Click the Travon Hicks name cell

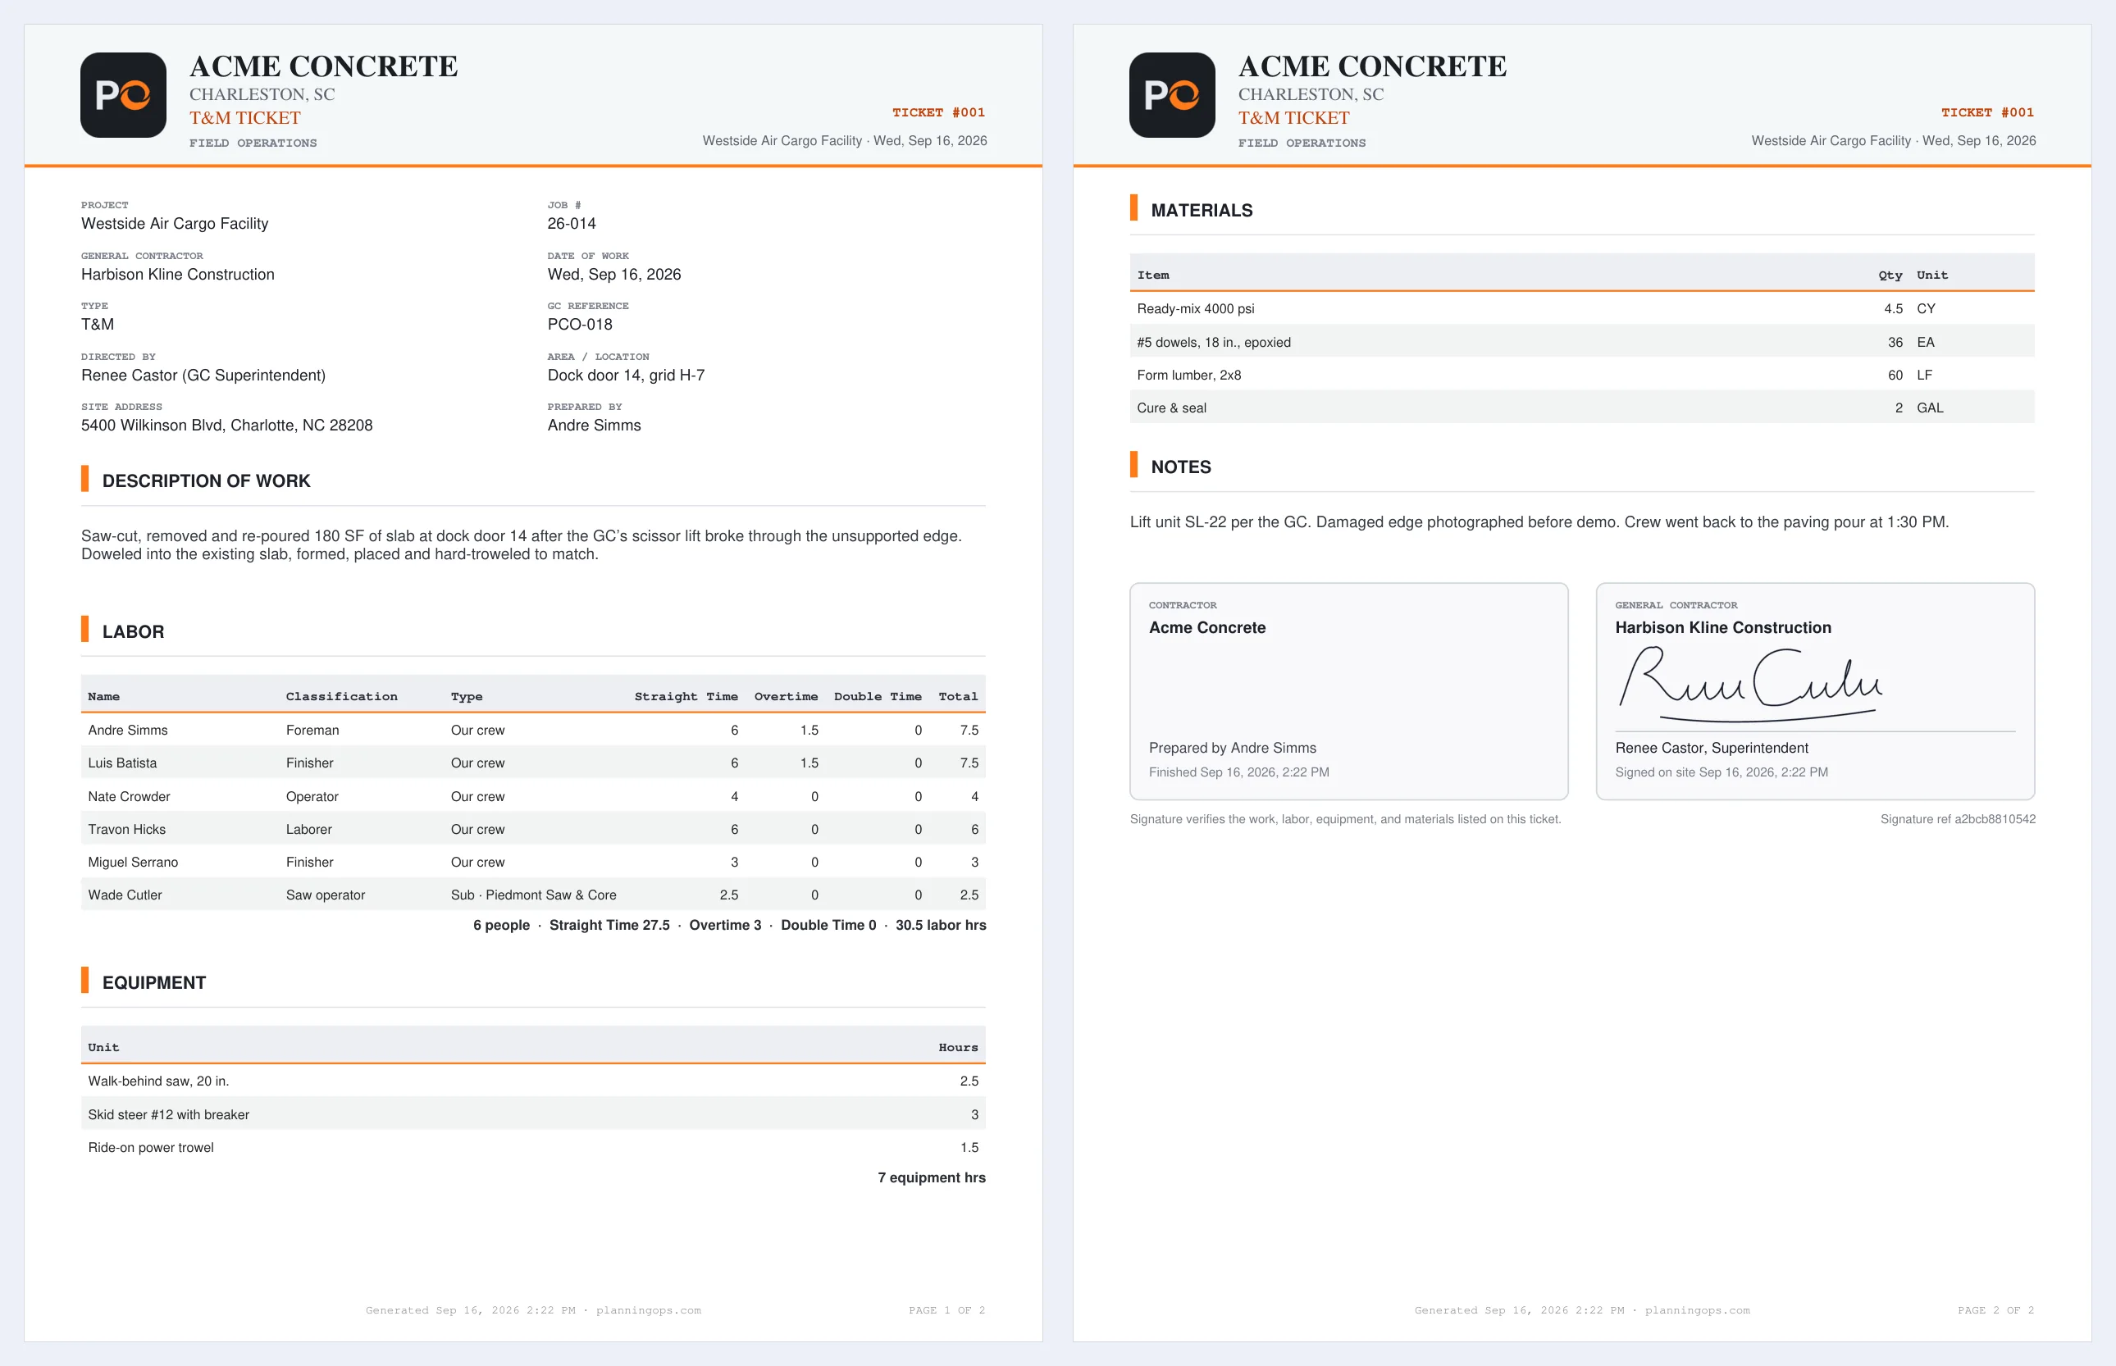127,830
